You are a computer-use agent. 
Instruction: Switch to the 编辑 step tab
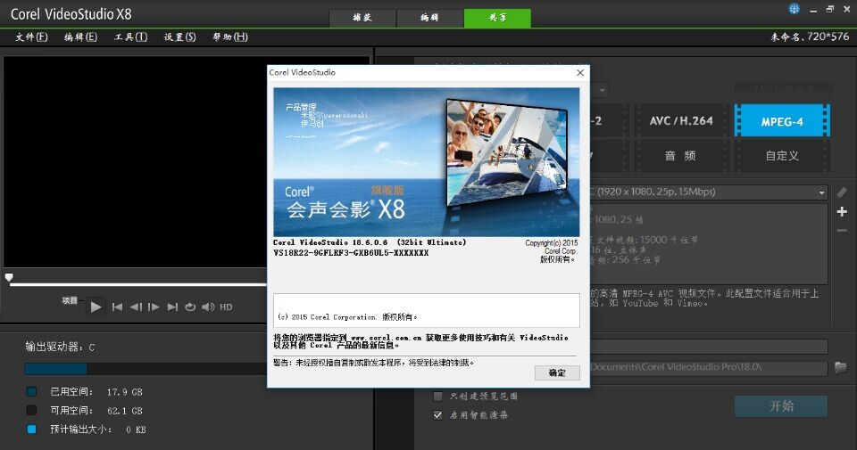click(x=429, y=18)
